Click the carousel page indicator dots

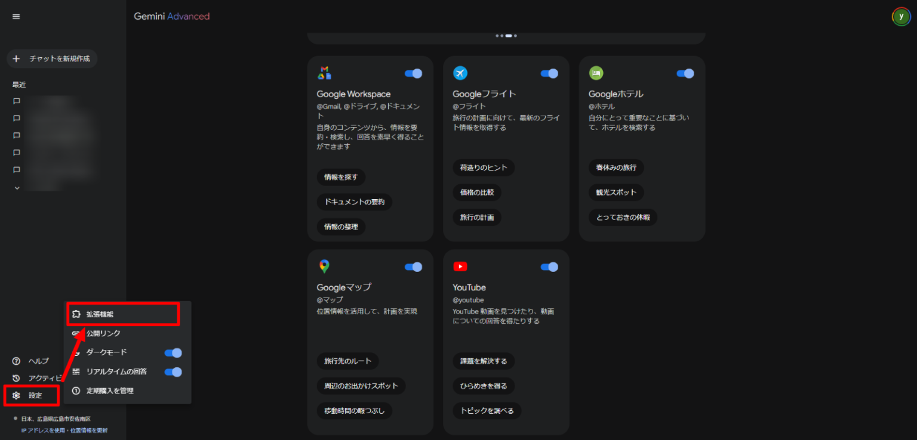[507, 36]
